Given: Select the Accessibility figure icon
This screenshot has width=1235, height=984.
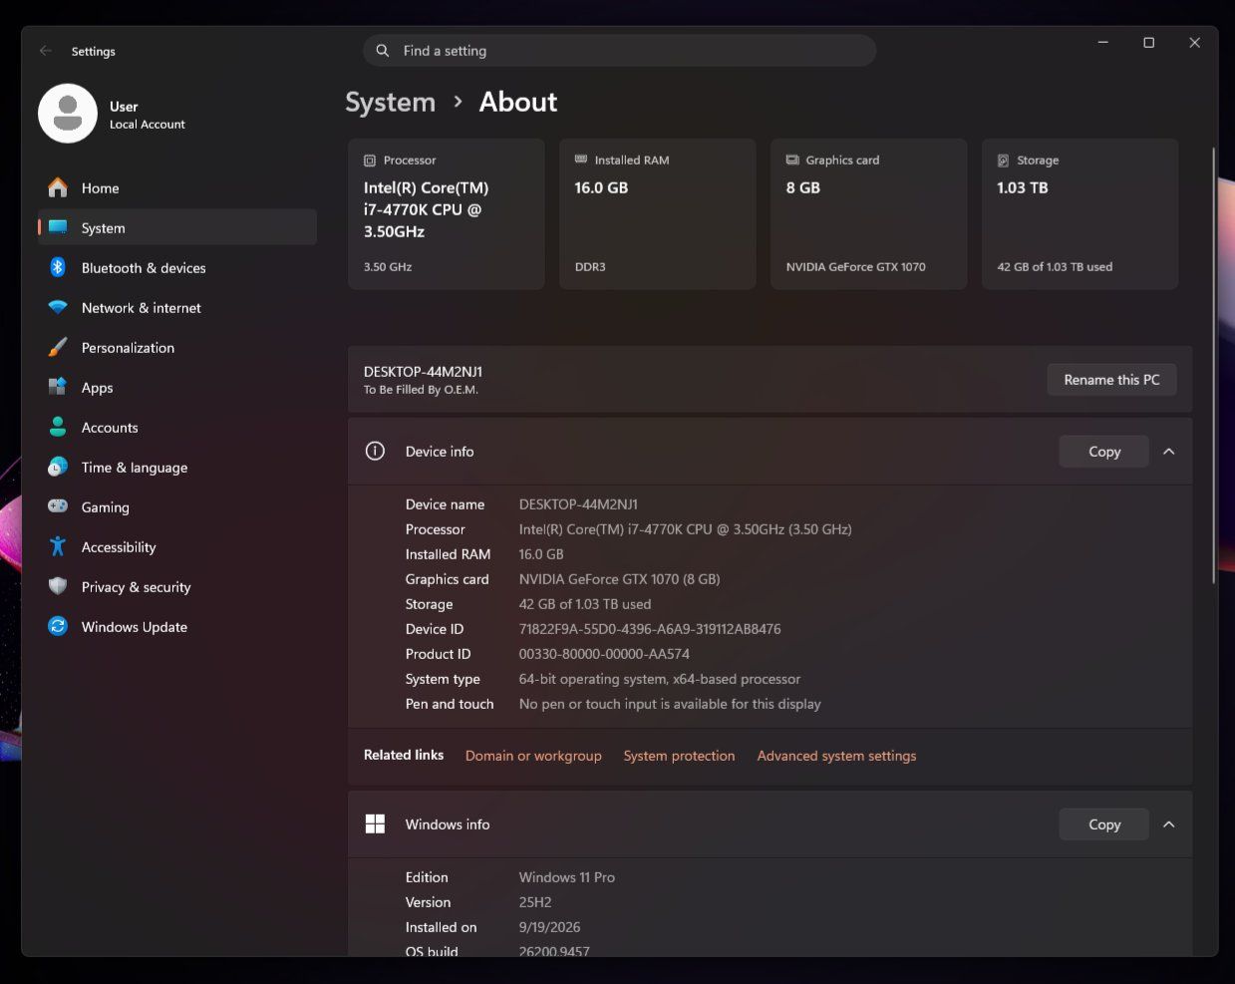Looking at the screenshot, I should [58, 546].
